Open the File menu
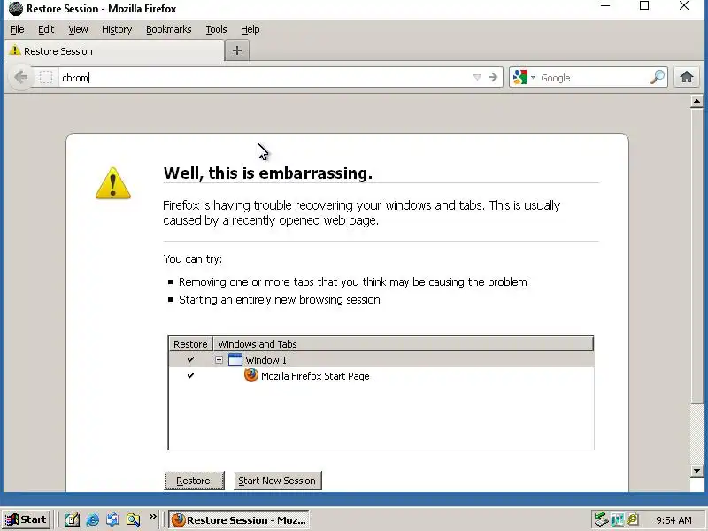 17,29
